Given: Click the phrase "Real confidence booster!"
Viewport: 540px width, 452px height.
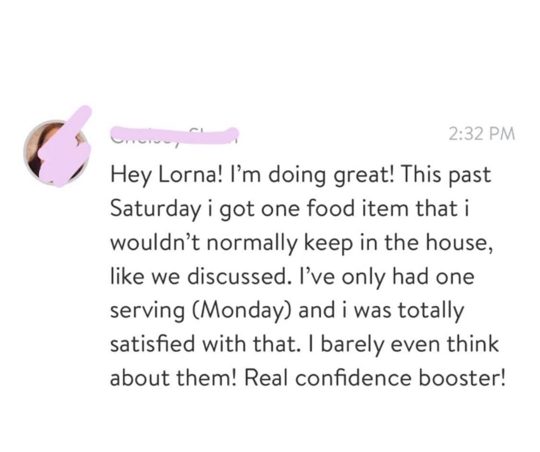Looking at the screenshot, I should click(376, 379).
